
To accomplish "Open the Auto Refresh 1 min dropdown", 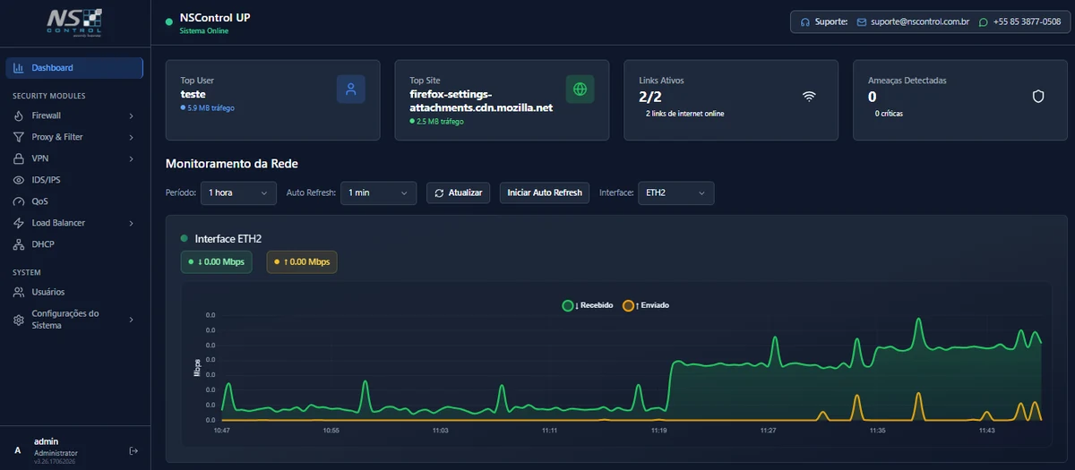I will point(378,192).
